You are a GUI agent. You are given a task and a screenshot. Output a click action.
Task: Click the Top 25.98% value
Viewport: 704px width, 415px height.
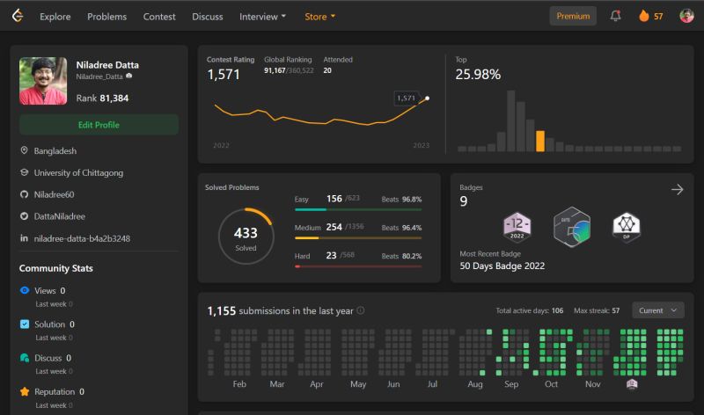(478, 75)
